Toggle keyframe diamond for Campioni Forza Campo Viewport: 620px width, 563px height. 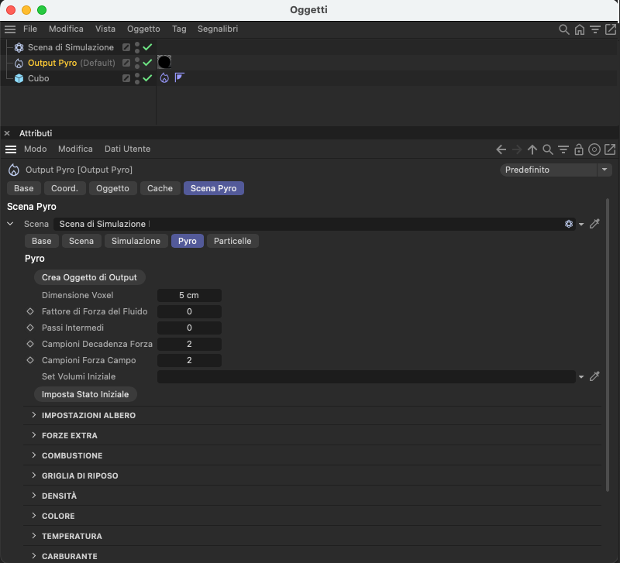pos(30,360)
